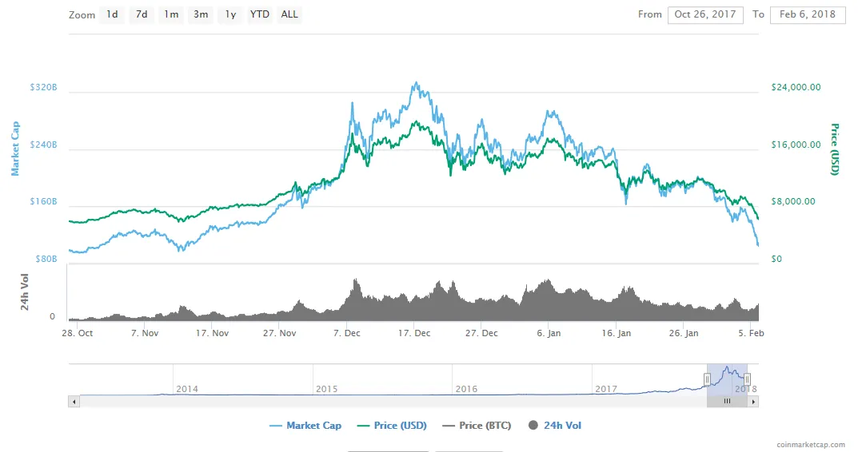858x452 pixels.
Task: Click the navigator scroll right arrow
Action: (x=753, y=402)
